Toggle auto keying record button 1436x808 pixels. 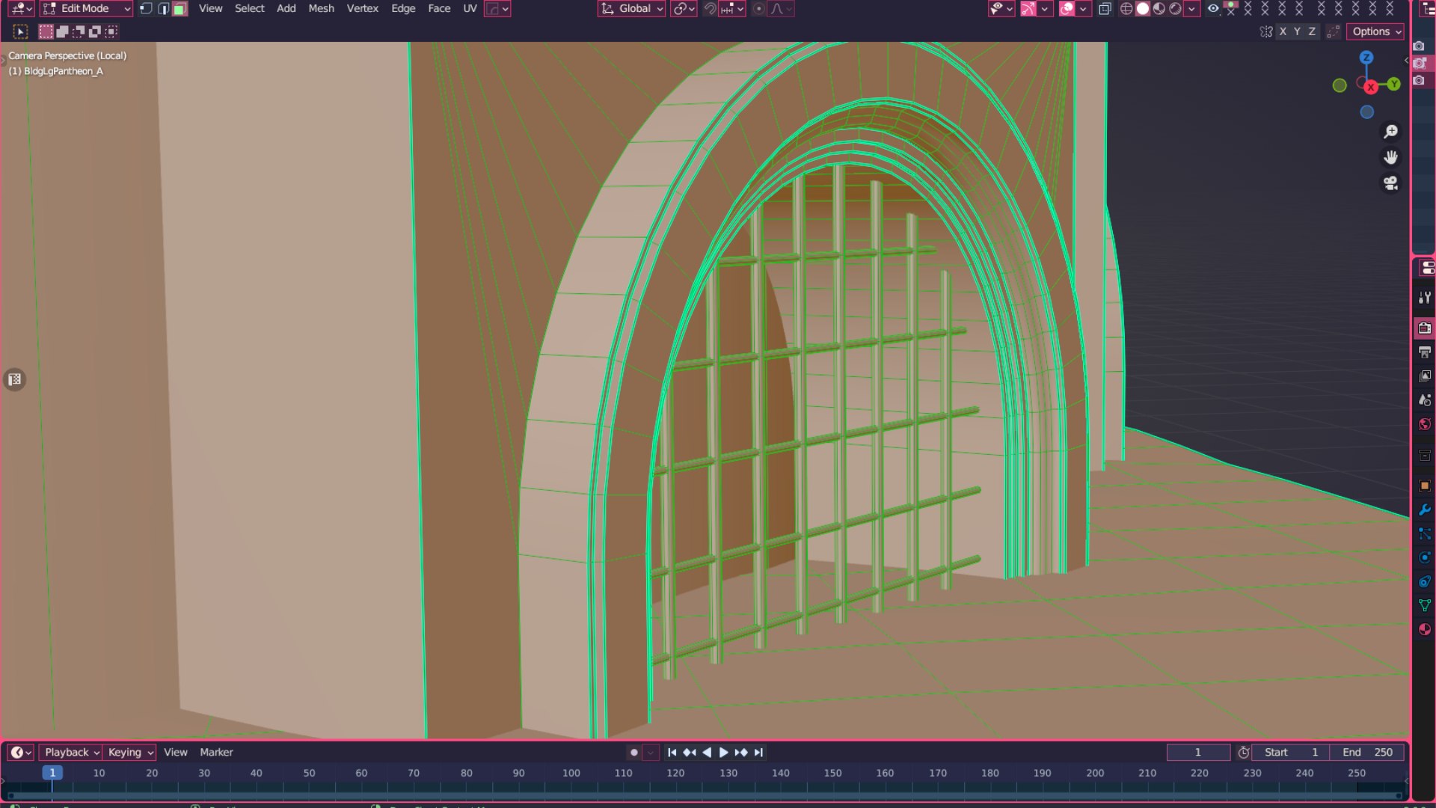pyautogui.click(x=634, y=753)
